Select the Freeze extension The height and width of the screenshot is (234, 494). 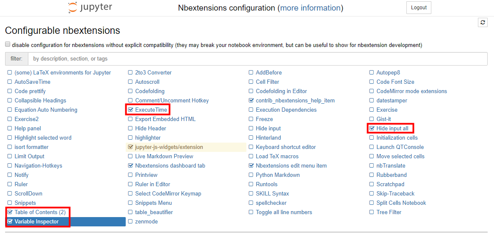[x=264, y=119]
